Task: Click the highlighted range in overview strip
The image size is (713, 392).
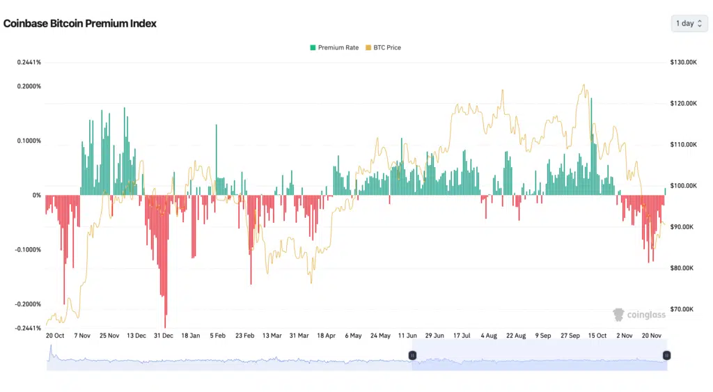Action: [539, 360]
